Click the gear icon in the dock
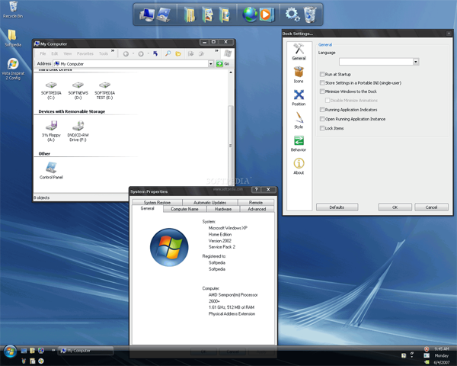 (x=292, y=14)
